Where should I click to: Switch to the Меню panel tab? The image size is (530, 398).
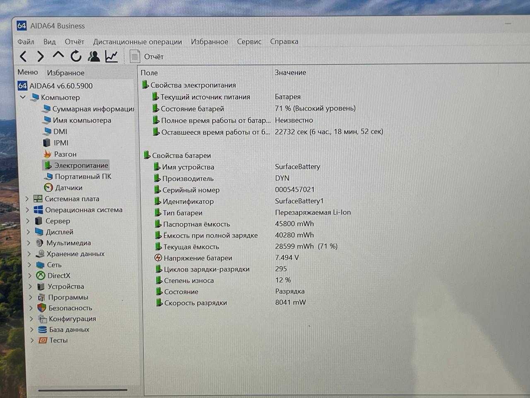tap(28, 72)
